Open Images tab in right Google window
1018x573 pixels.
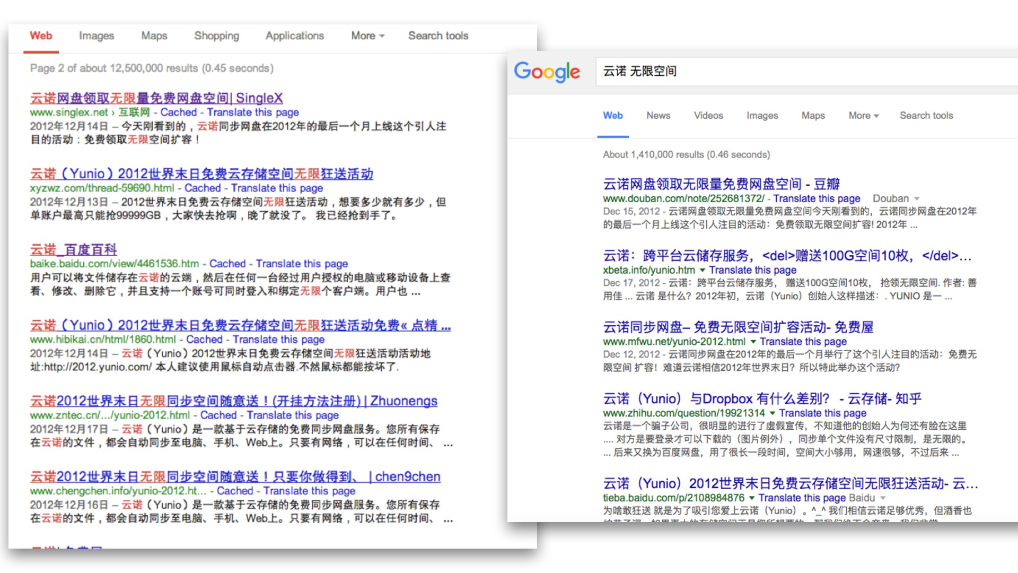coord(762,115)
